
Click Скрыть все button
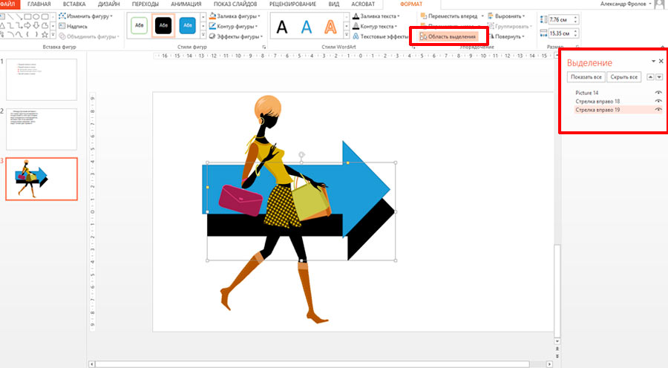tap(624, 77)
